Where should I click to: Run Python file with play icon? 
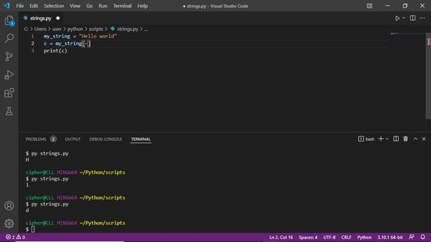(x=397, y=18)
